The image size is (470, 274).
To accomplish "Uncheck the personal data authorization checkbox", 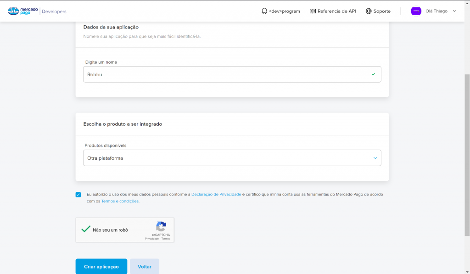I will (78, 195).
